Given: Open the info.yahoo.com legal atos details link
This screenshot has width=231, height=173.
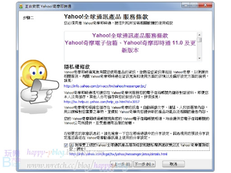Looking at the screenshot, I should pyautogui.click(x=118, y=154).
